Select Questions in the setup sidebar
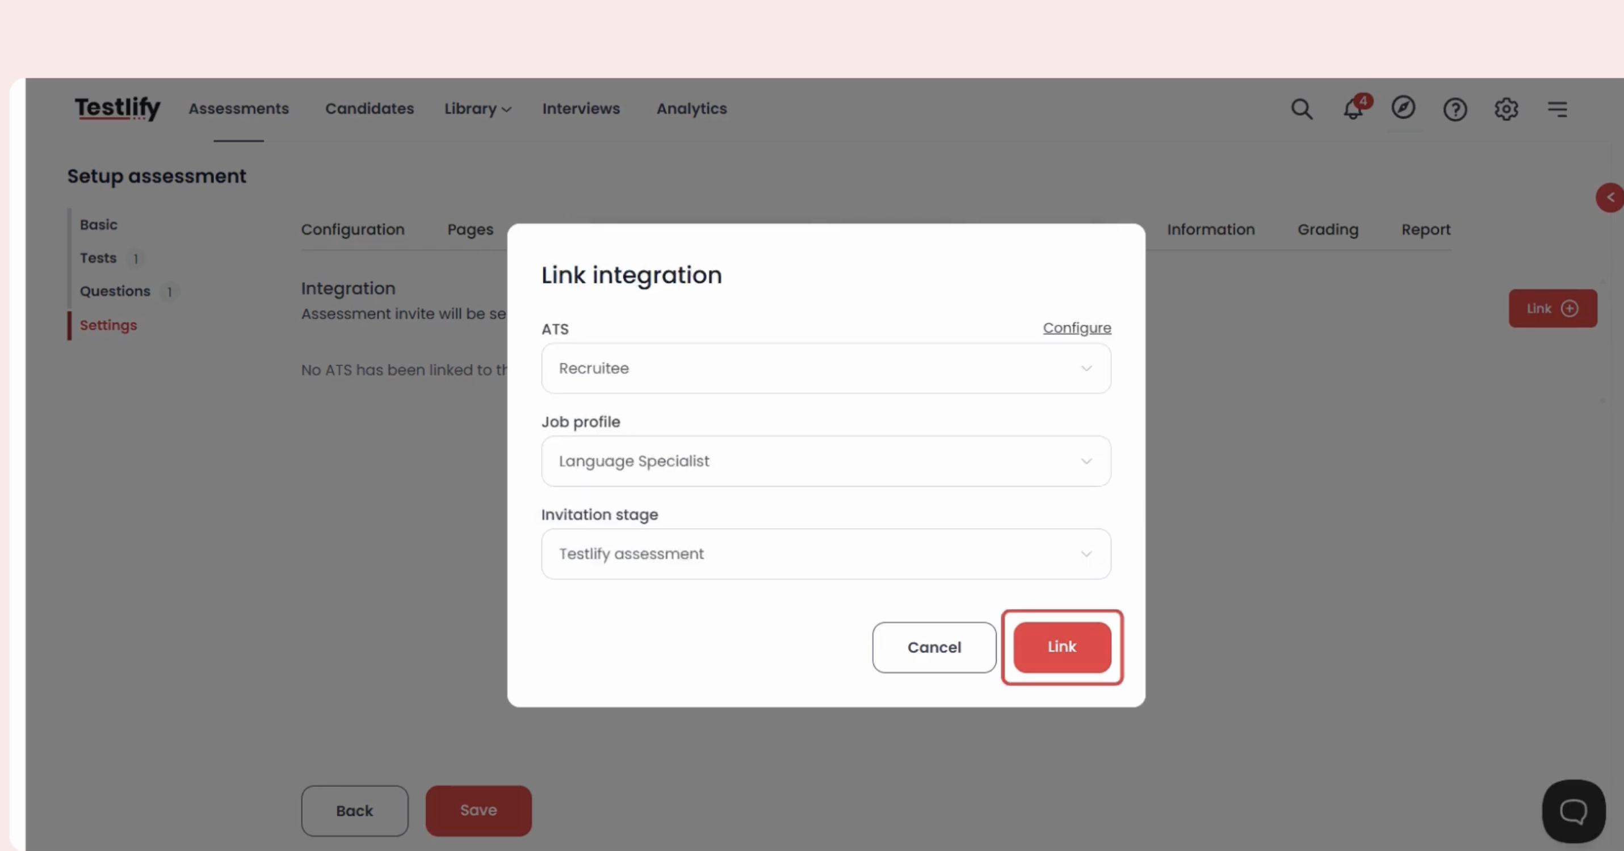 [115, 291]
